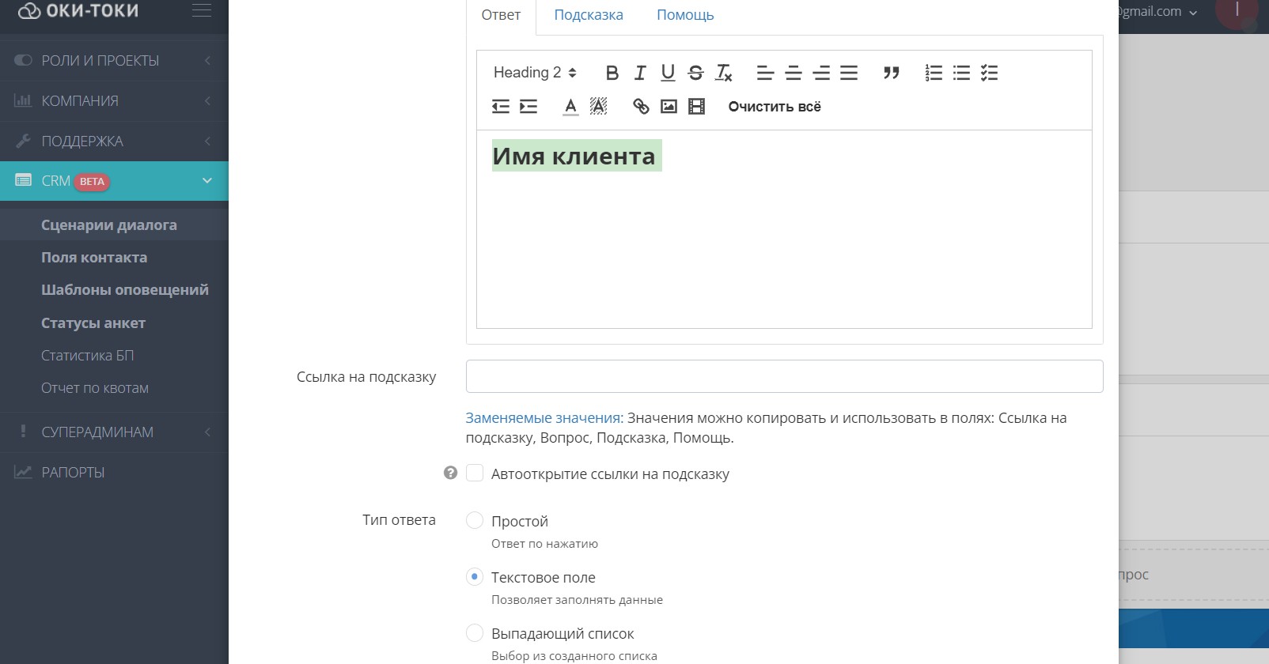The image size is (1269, 664).
Task: Insert a video
Action: click(696, 106)
